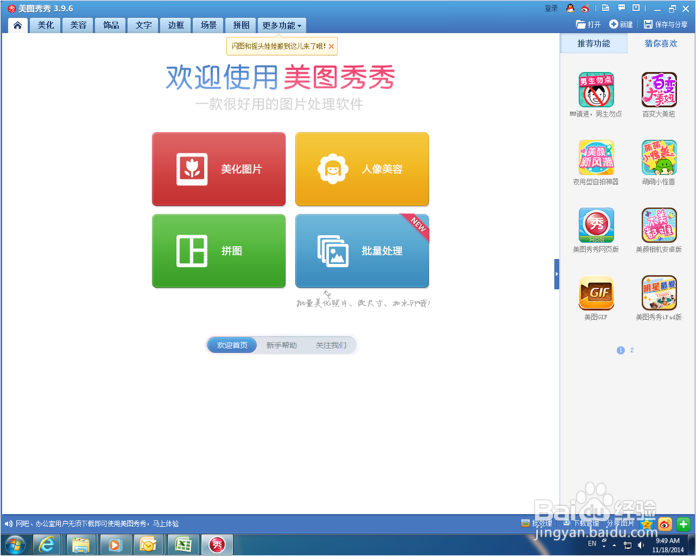Go to page 2 of recommendations
Screen dimensions: 696x556
point(632,350)
